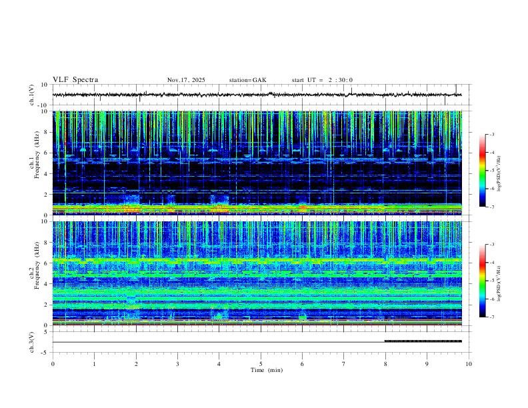Click the ch.2 'log(PSD)(V²/Hz)' colorbar label

coord(499,283)
